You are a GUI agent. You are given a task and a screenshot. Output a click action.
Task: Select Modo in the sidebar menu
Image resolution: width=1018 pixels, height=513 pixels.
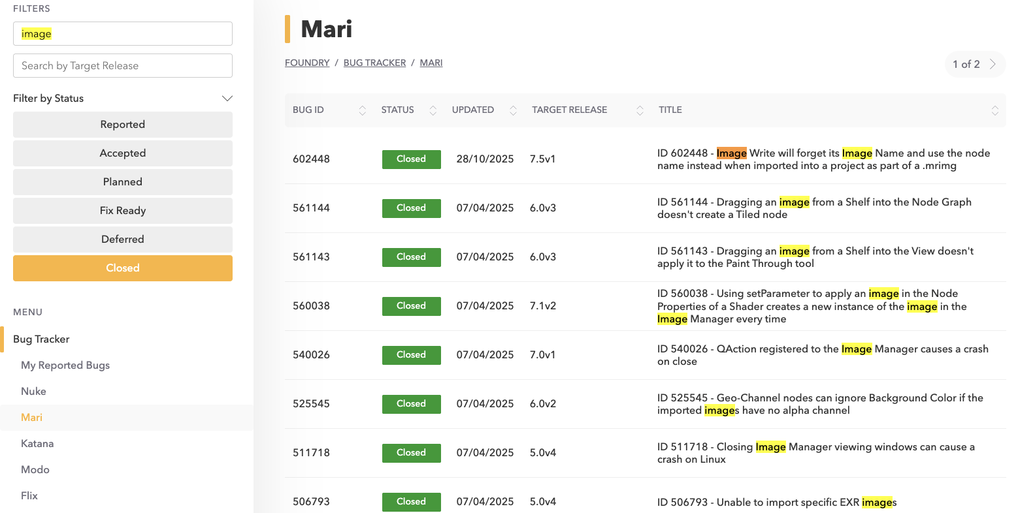pyautogui.click(x=35, y=470)
